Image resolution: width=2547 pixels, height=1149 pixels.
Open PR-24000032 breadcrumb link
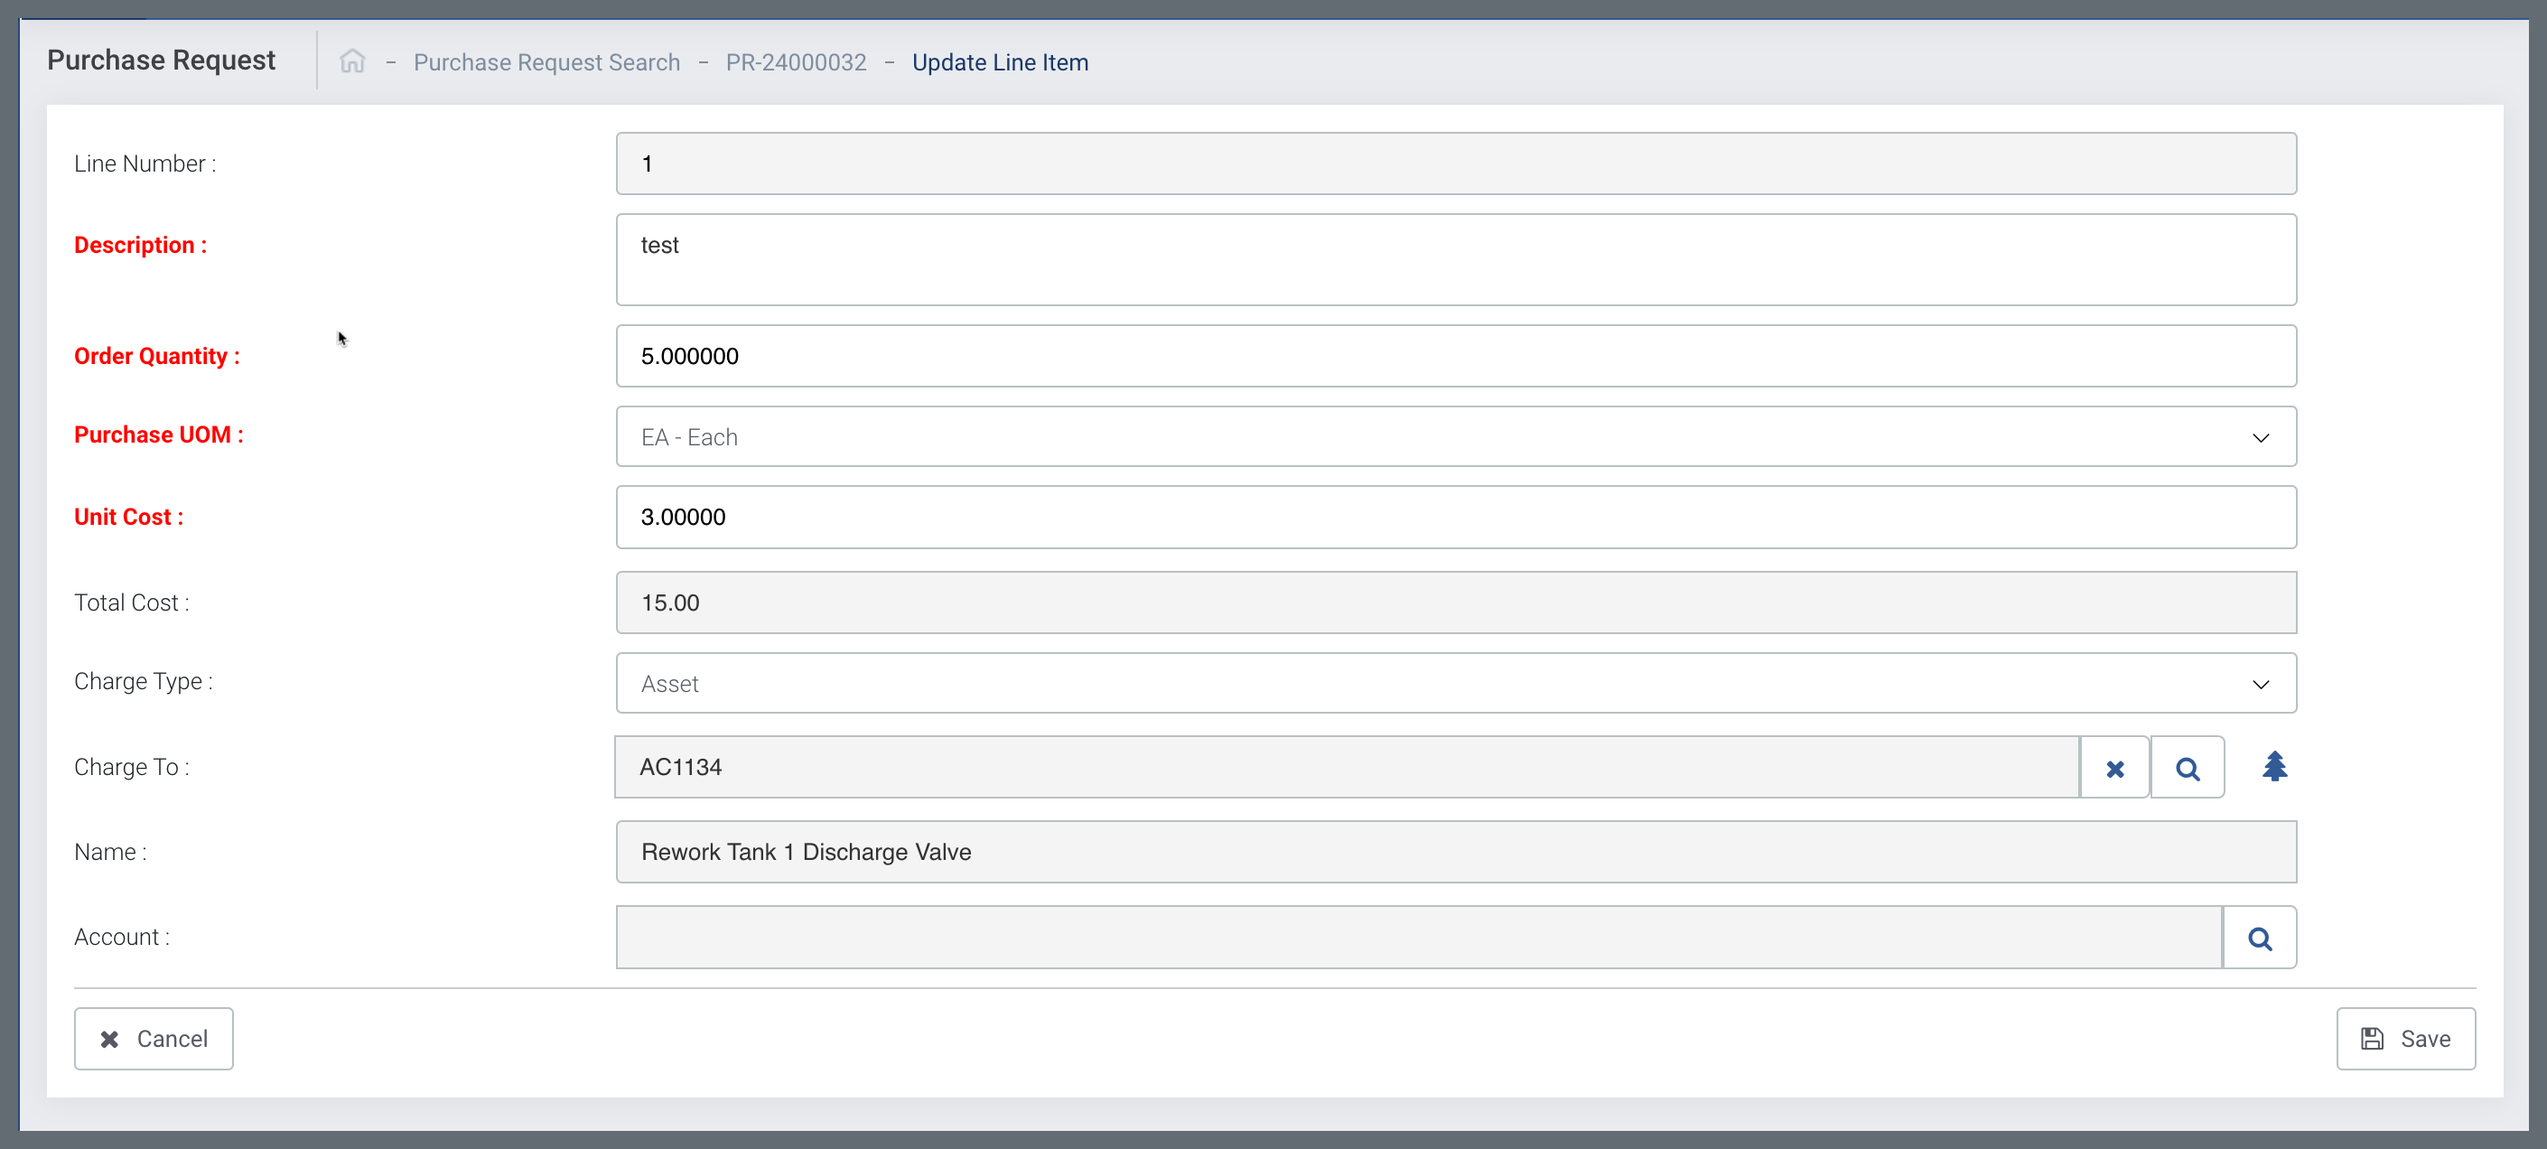[795, 62]
